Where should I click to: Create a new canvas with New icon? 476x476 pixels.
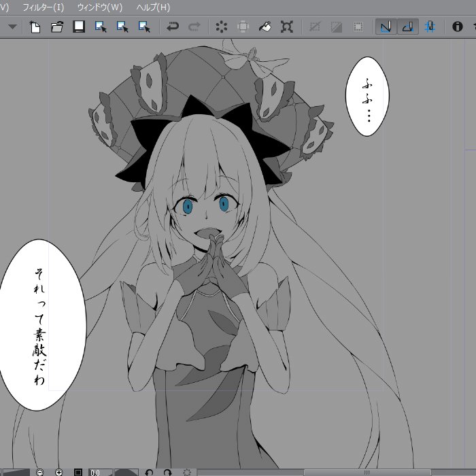[x=35, y=27]
